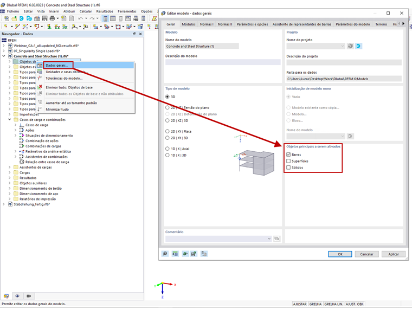
Task: Click the Nome do modelo input field
Action: click(202, 46)
